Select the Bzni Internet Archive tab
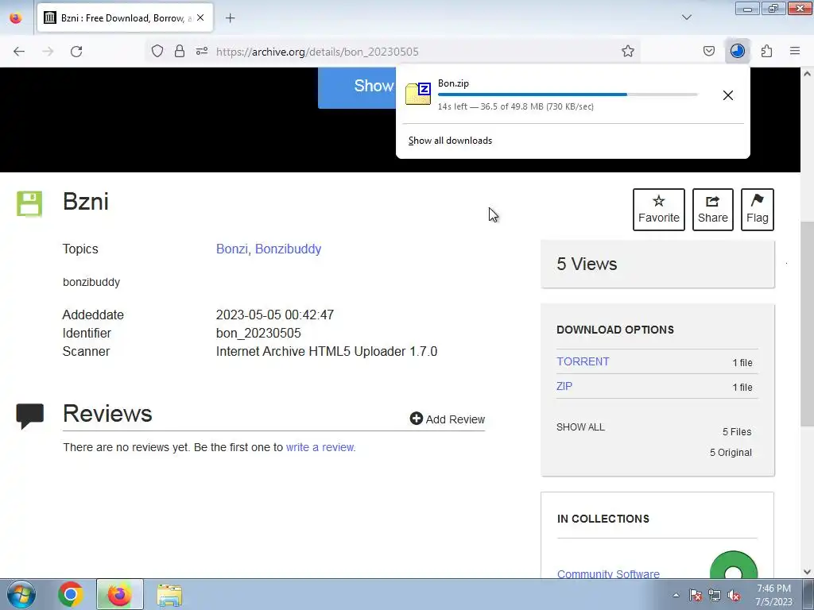Viewport: 814px width, 610px height. click(125, 17)
